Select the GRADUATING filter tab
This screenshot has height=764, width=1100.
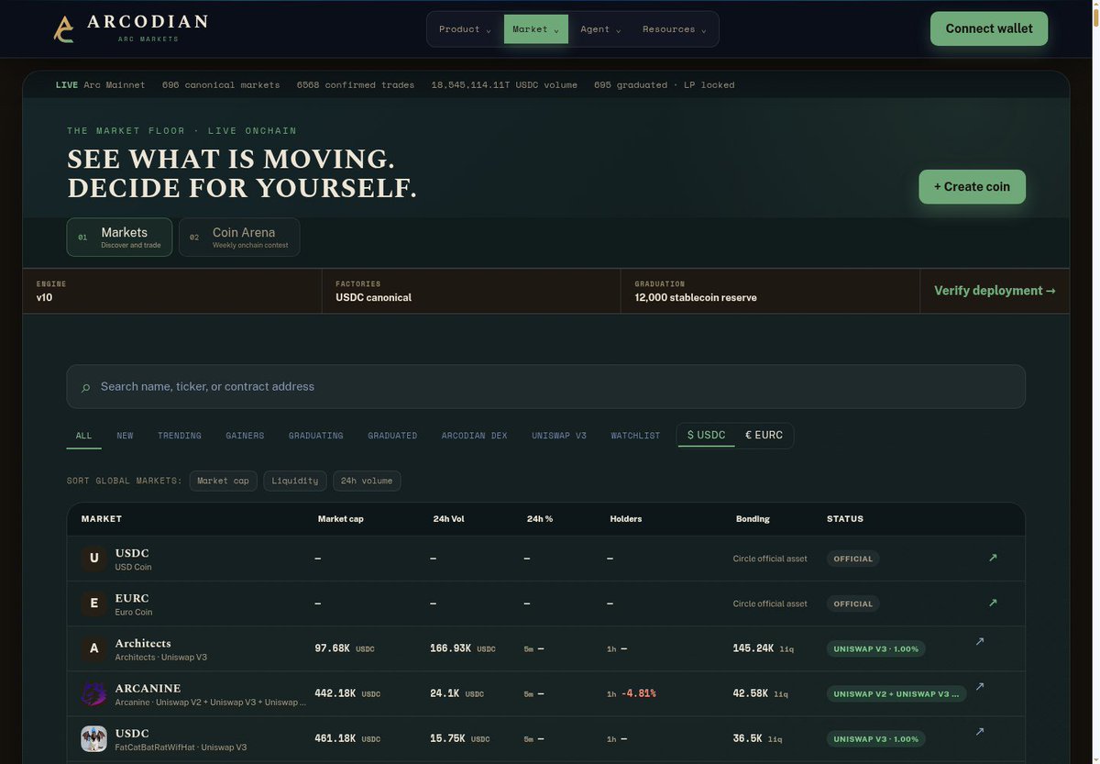(x=316, y=436)
